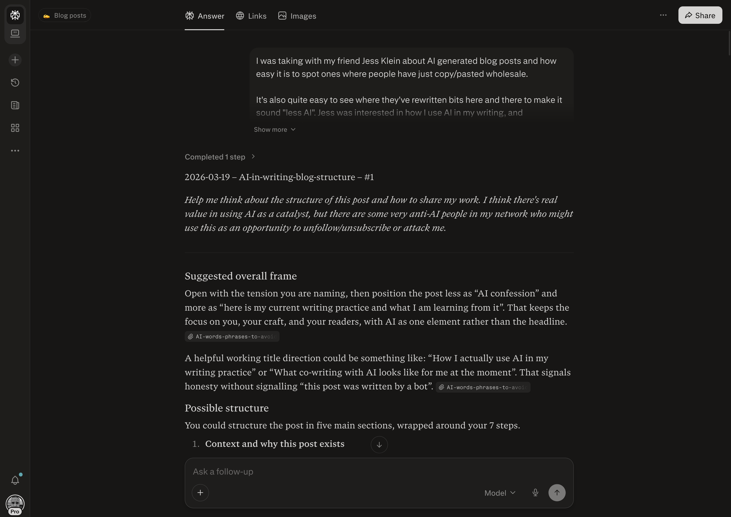Open the 'AI-words-phrases-to-avoid' attachment chip
Image resolution: width=731 pixels, height=517 pixels.
pyautogui.click(x=232, y=336)
